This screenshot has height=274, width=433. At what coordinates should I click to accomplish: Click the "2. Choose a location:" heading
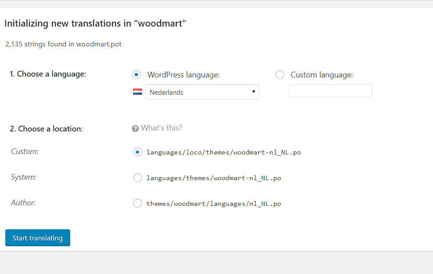(46, 129)
